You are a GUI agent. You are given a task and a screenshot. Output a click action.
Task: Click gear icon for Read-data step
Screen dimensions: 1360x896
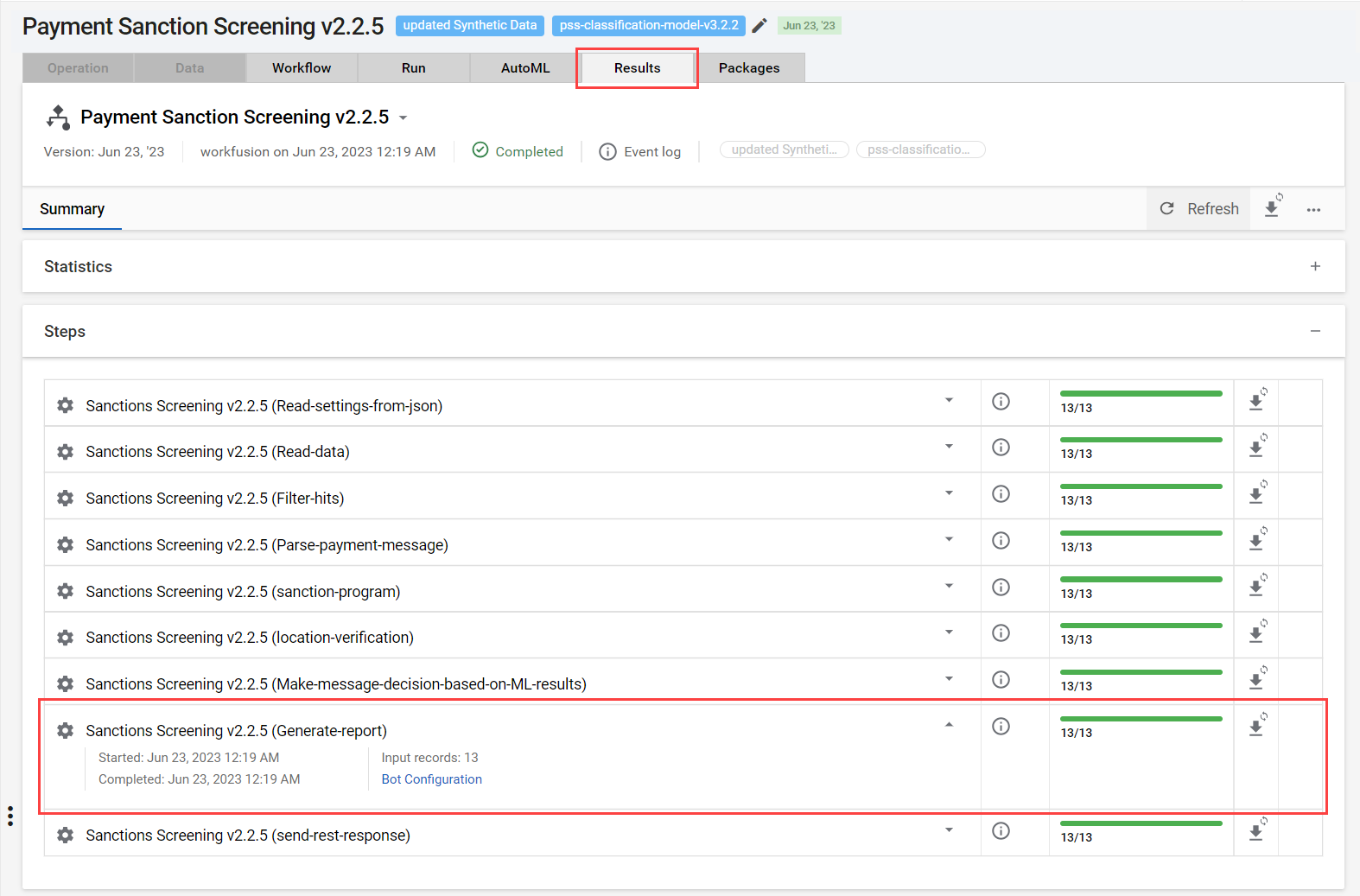pos(65,451)
